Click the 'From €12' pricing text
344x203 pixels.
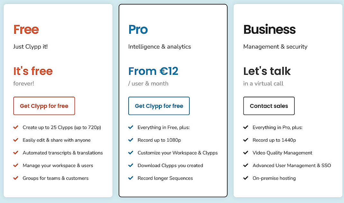click(153, 71)
